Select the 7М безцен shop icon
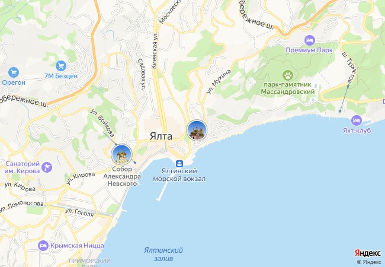This screenshot has width=385, height=267. pyautogui.click(x=61, y=66)
